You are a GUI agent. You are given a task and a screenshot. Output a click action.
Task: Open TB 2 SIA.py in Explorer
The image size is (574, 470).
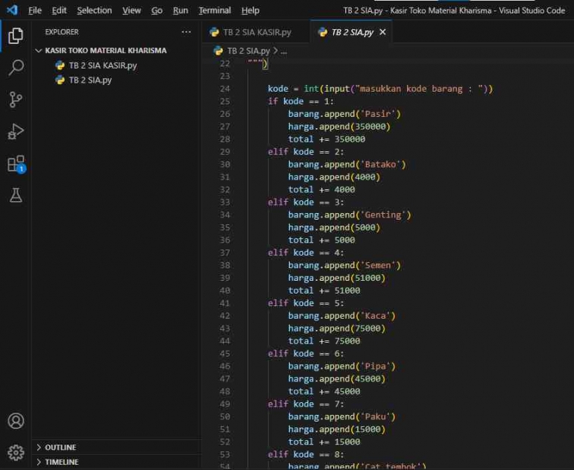(90, 80)
